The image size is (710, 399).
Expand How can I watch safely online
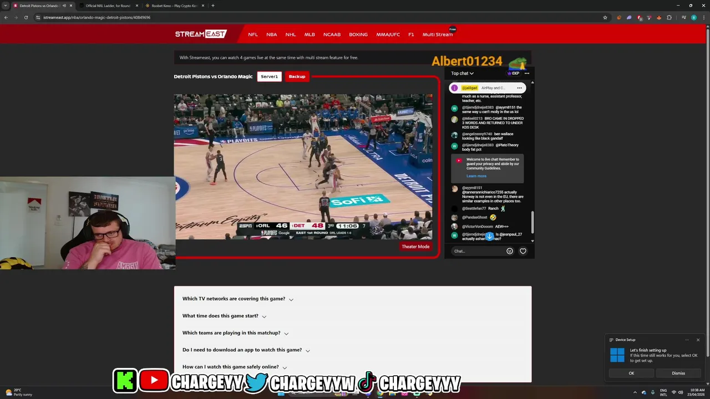(235, 367)
